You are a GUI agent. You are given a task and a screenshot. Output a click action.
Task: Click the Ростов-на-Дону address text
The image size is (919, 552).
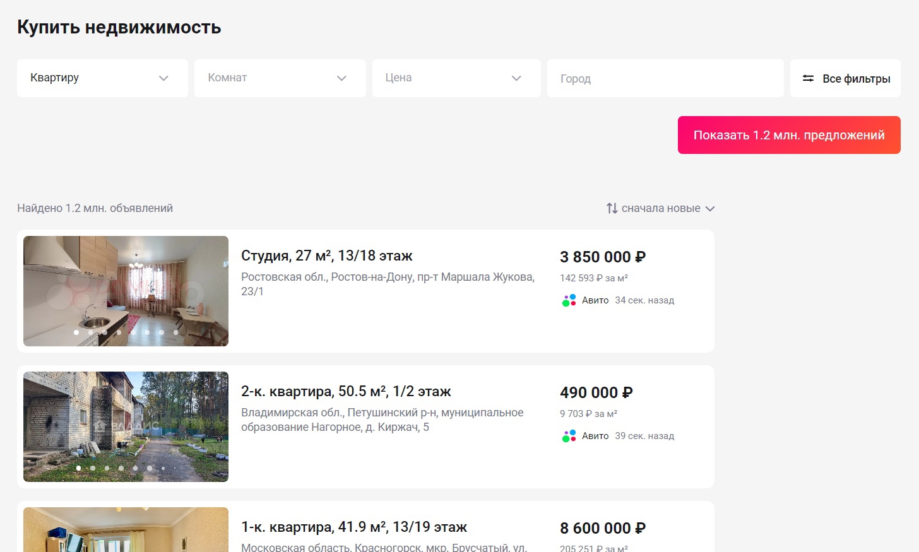tap(388, 284)
